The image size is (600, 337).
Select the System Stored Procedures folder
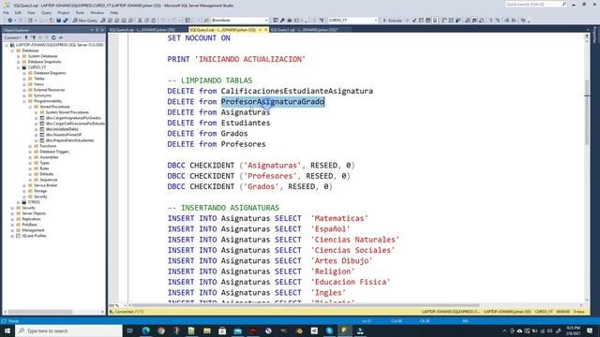click(67, 112)
